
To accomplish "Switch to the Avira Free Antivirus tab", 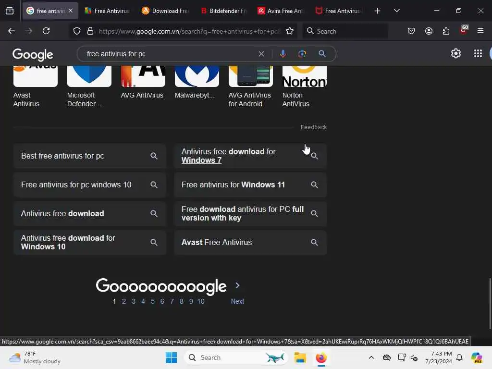I will tap(281, 11).
